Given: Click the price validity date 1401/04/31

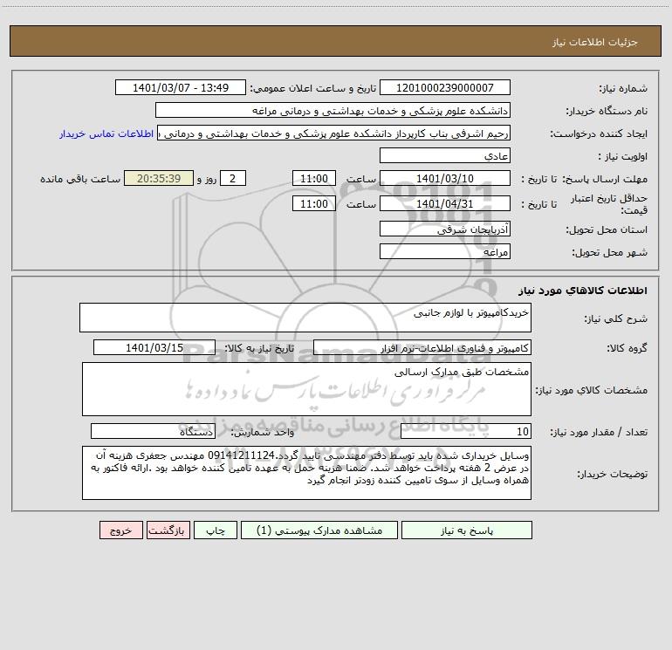Looking at the screenshot, I should 445,204.
